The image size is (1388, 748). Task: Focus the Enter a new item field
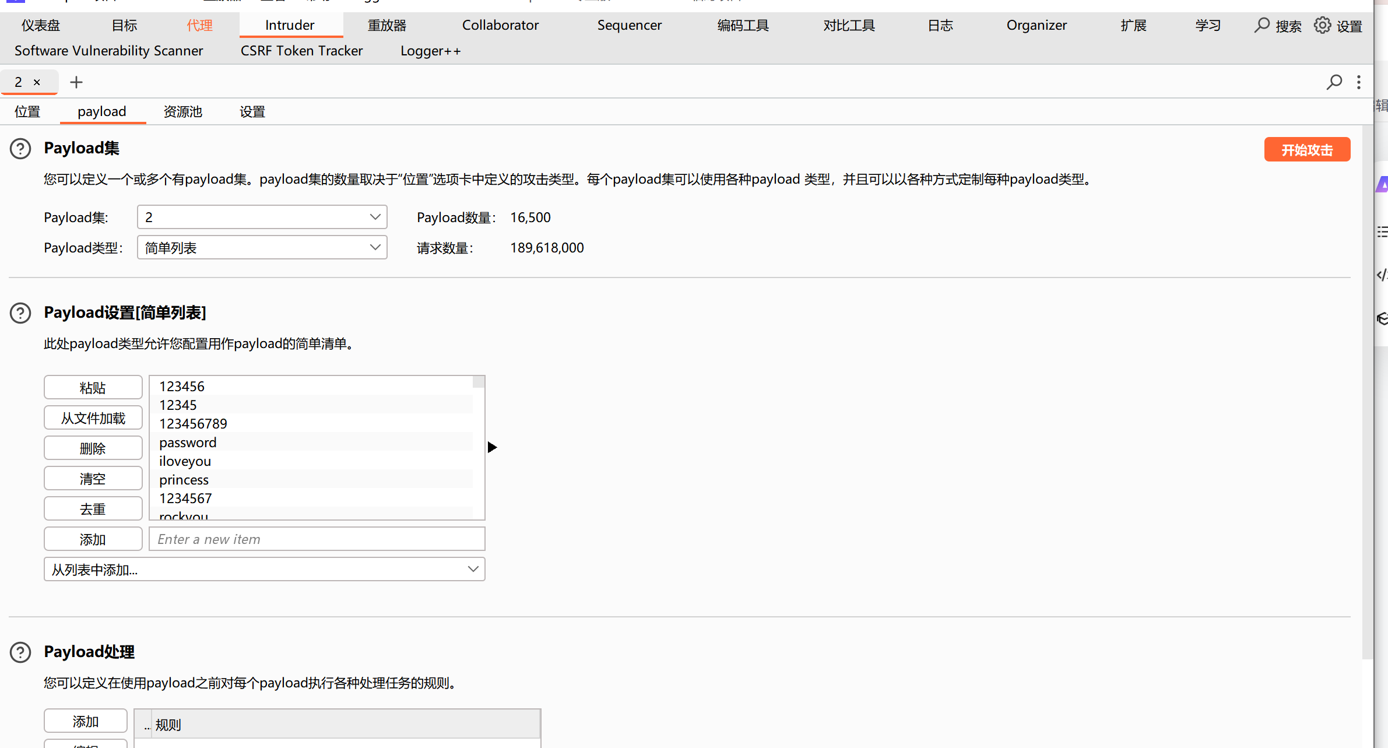coord(317,539)
